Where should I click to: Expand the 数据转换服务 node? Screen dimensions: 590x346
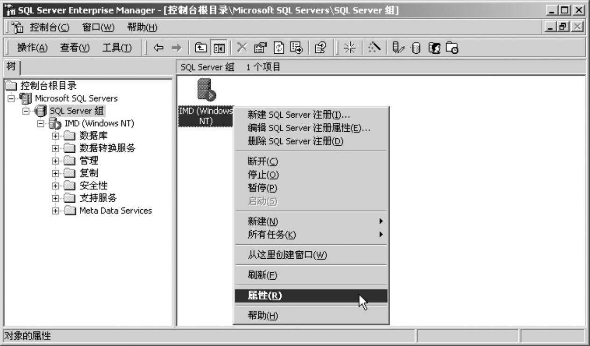pyautogui.click(x=55, y=148)
